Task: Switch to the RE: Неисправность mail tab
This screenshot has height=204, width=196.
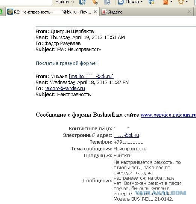Action: tap(52, 12)
